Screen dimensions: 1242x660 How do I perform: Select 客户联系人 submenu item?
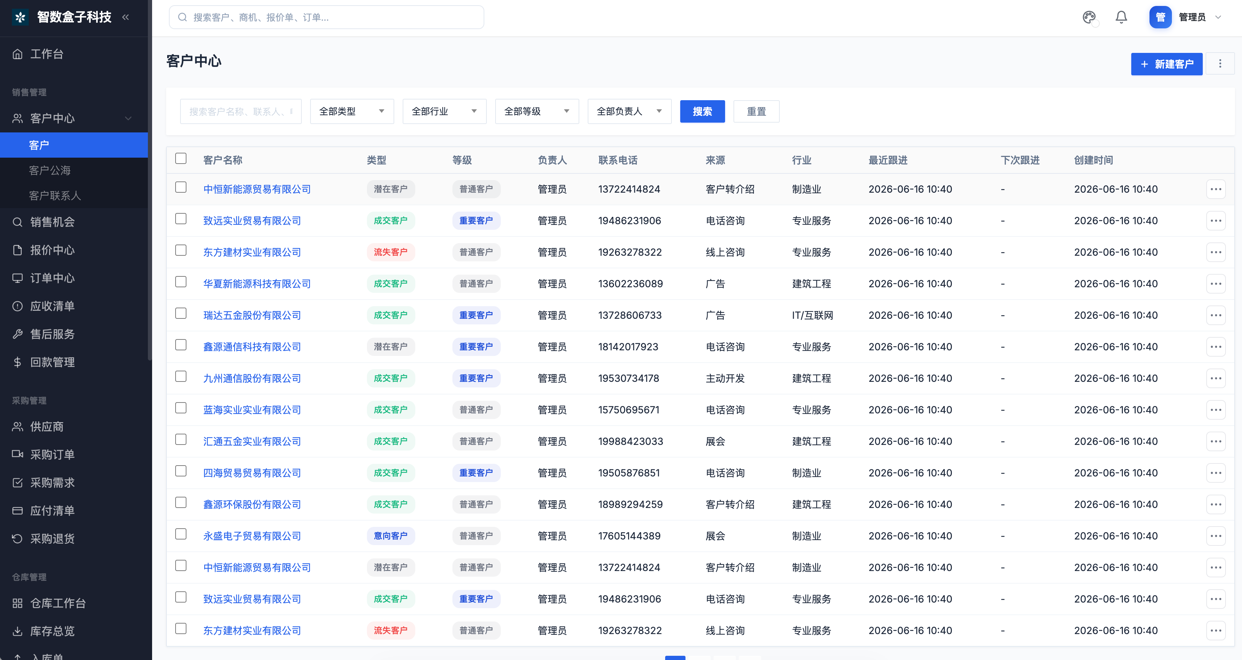pyautogui.click(x=74, y=195)
